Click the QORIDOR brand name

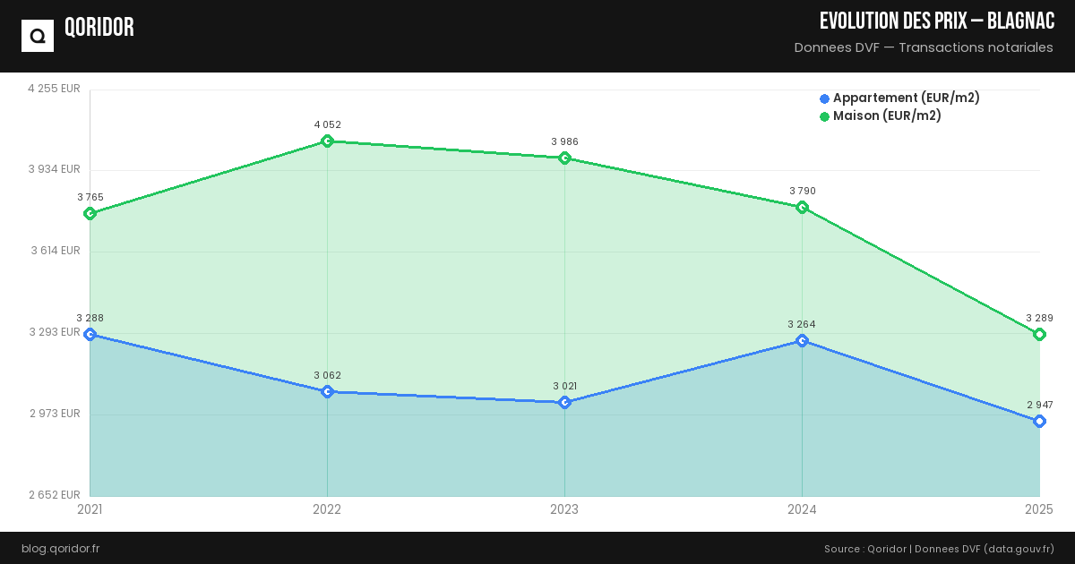coord(99,28)
